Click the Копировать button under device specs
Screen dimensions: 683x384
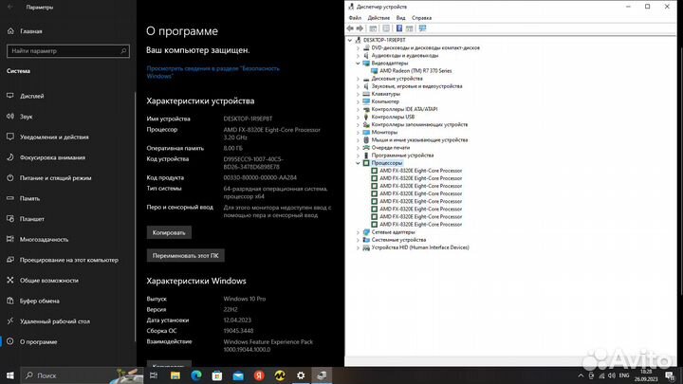(171, 231)
